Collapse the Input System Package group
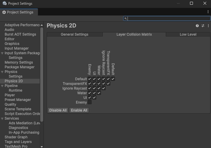 2,53
